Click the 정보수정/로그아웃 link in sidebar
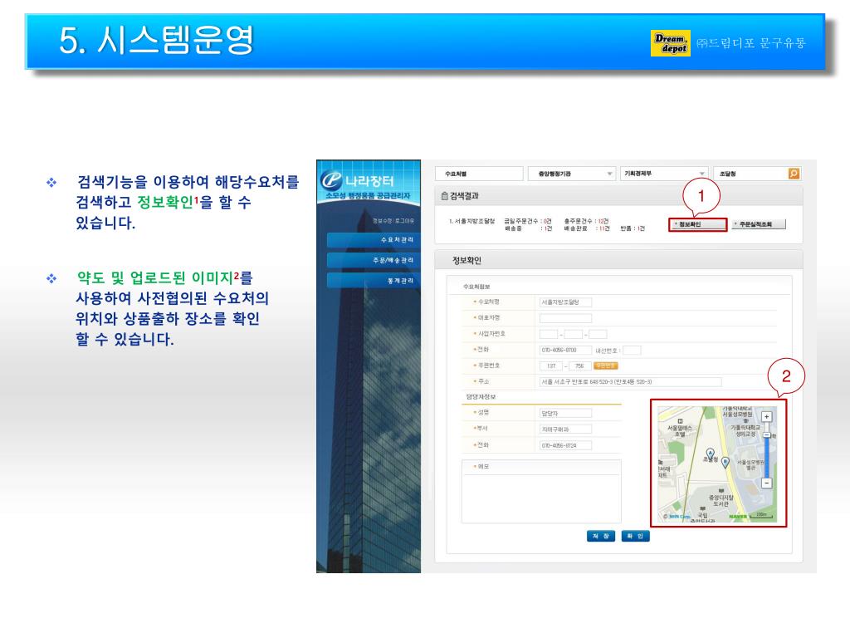This screenshot has width=850, height=638. [x=393, y=221]
